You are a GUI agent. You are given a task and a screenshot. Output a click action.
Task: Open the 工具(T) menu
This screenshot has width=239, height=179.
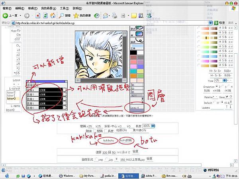(x=64, y=8)
